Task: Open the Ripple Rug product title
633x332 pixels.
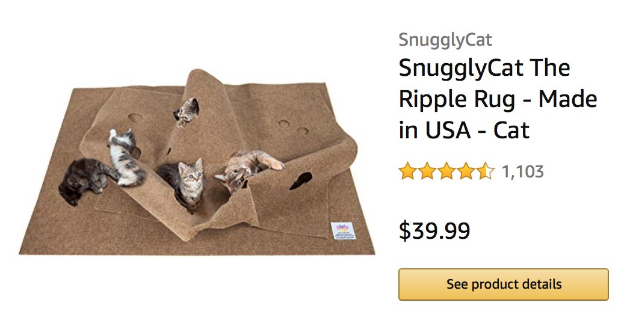Action: [498, 99]
